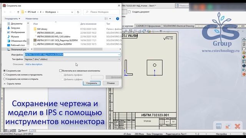The image size is (246, 138).
Task: Open the Тип файла dropdown list
Action: coord(119,59)
